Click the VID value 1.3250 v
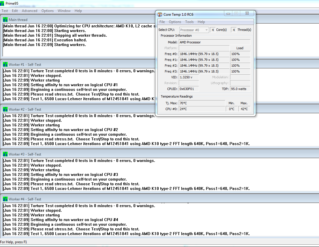Image resolution: width=319 pixels, height=247 pixels. pyautogui.click(x=189, y=77)
